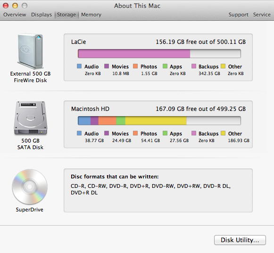Image resolution: width=274 pixels, height=253 pixels.
Task: Click the green Apps segment in Macintosh HD bar
Action: 121,121
